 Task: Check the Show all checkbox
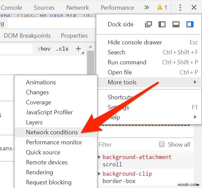(x=162, y=144)
